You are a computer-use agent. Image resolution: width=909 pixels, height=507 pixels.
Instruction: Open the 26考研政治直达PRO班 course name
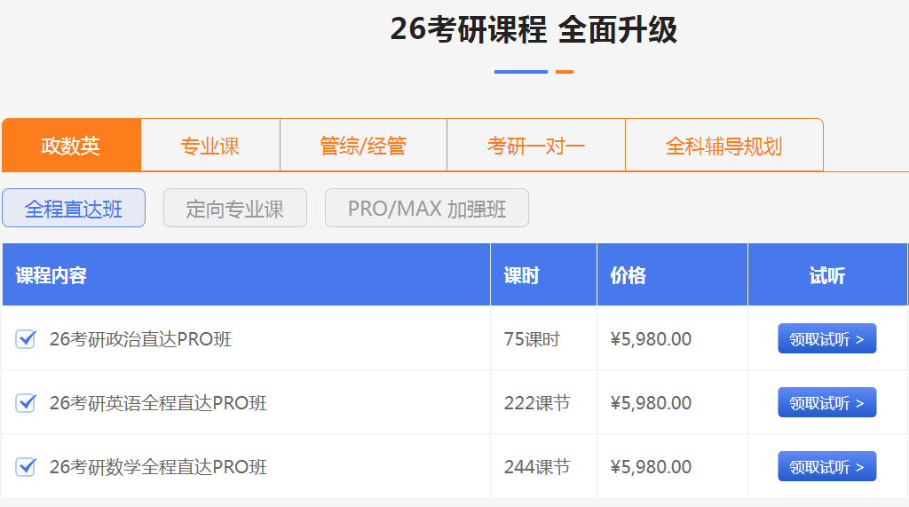[140, 339]
